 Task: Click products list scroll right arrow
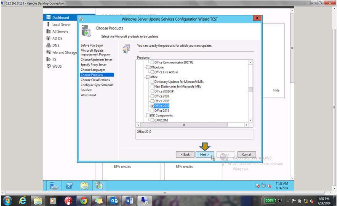246,125
